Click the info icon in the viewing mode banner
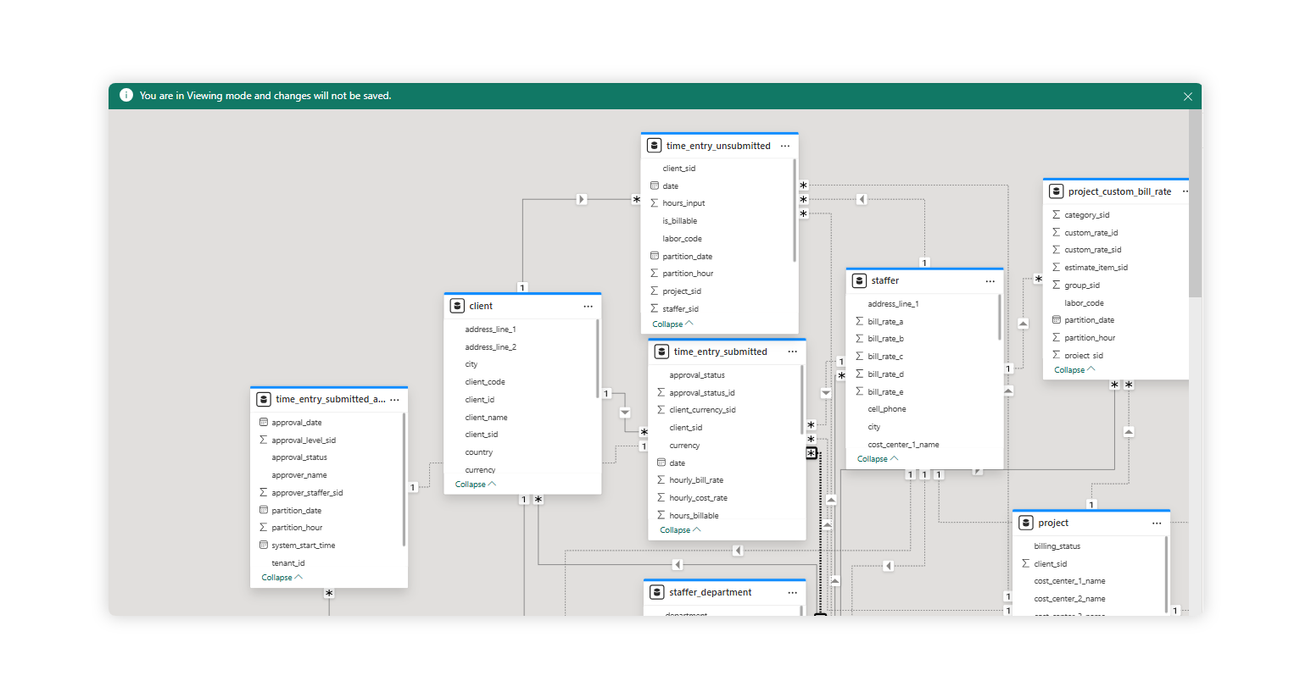 pyautogui.click(x=126, y=95)
